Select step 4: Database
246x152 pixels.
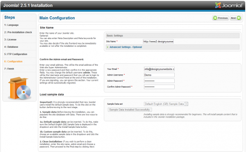click(x=11, y=47)
